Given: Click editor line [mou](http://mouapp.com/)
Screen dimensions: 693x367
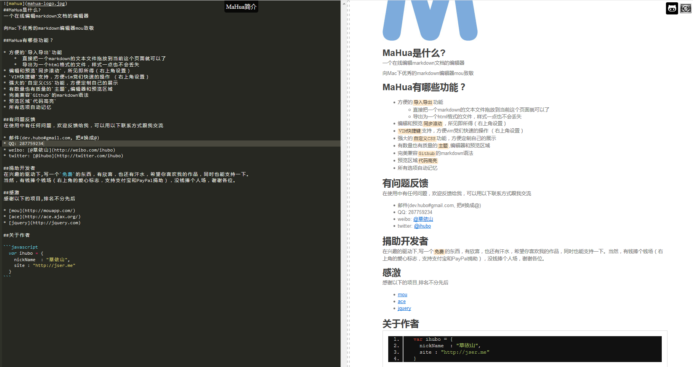Looking at the screenshot, I should pos(39,211).
